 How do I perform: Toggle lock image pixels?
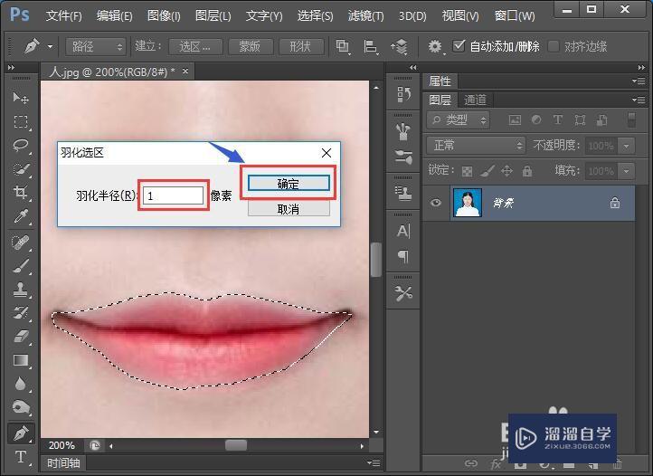[487, 170]
